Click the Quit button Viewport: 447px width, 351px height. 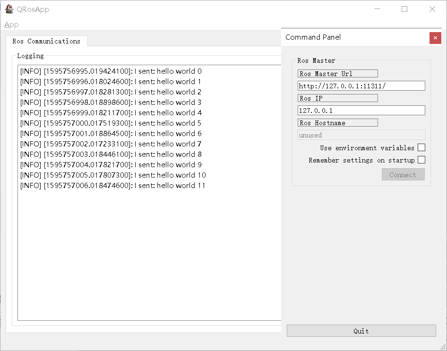[361, 330]
